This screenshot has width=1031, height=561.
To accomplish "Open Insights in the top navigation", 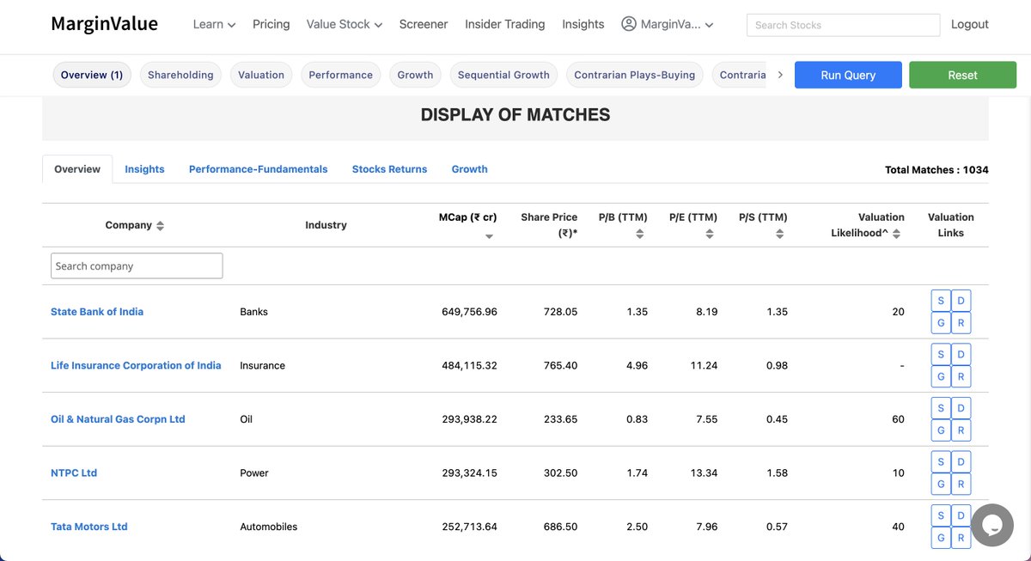I will tap(583, 24).
